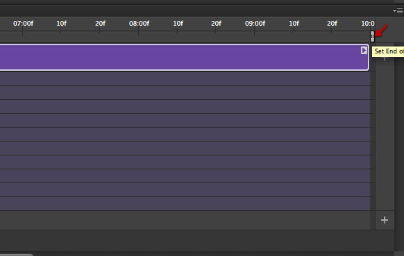Move playhead to 07:00f on the ruler

(x=23, y=24)
